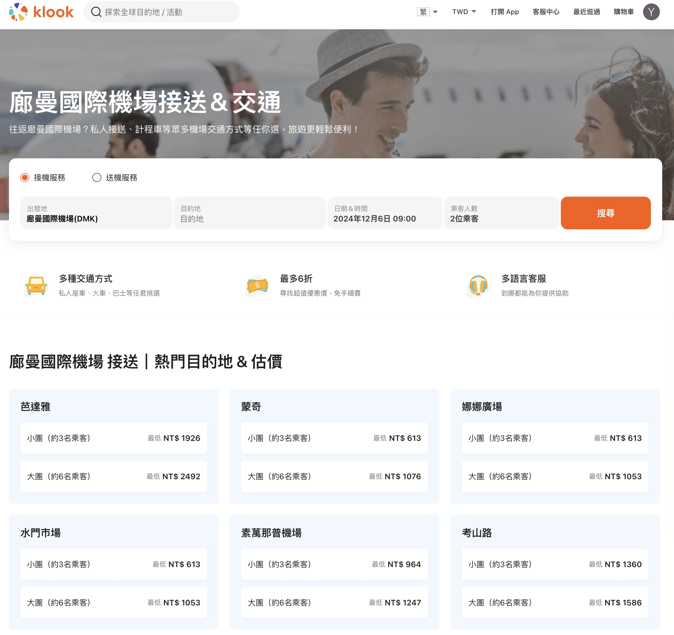Click the 考山路 card heading
This screenshot has width=674, height=635.
click(477, 532)
